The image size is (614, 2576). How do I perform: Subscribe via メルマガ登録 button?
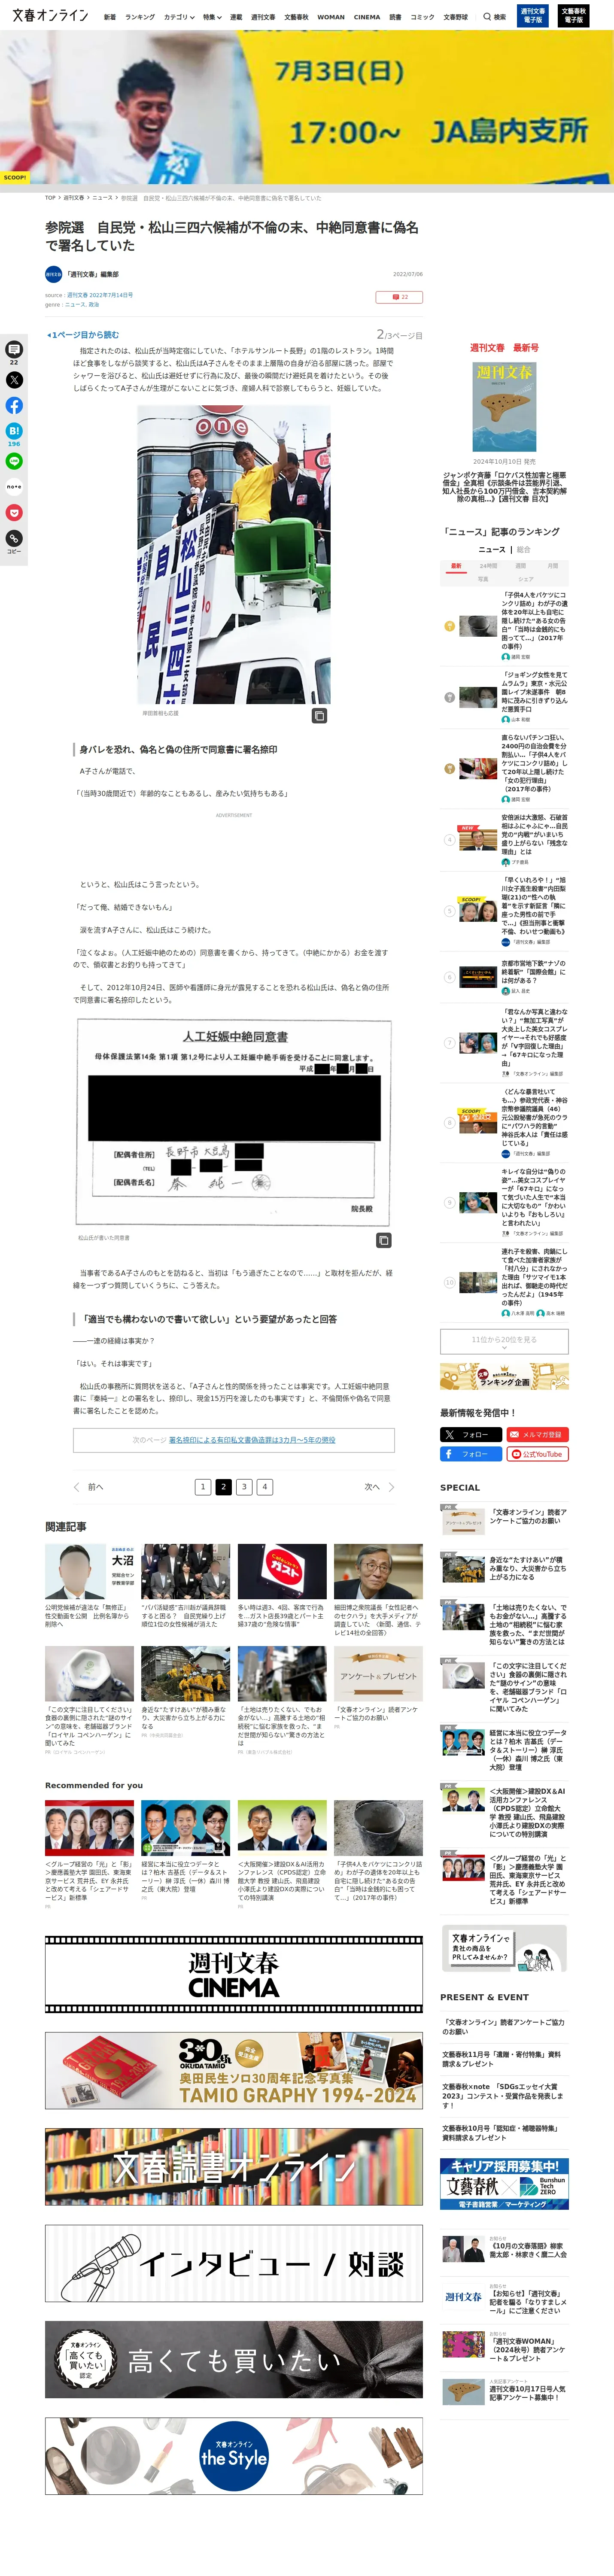coord(537,1435)
